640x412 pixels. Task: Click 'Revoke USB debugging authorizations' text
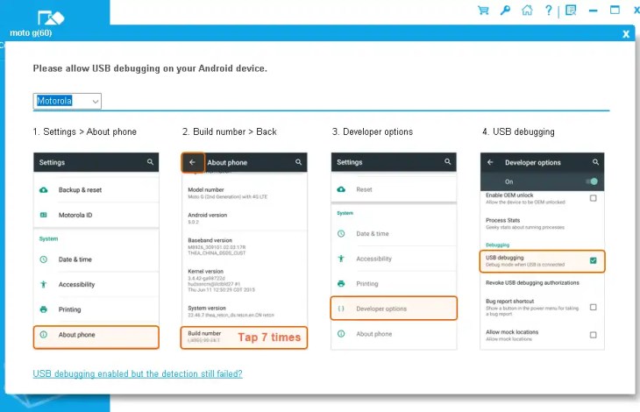coord(532,282)
